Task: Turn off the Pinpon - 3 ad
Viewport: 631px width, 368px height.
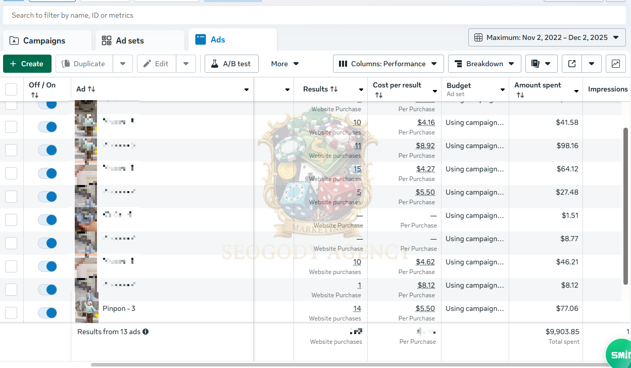Action: pos(47,313)
